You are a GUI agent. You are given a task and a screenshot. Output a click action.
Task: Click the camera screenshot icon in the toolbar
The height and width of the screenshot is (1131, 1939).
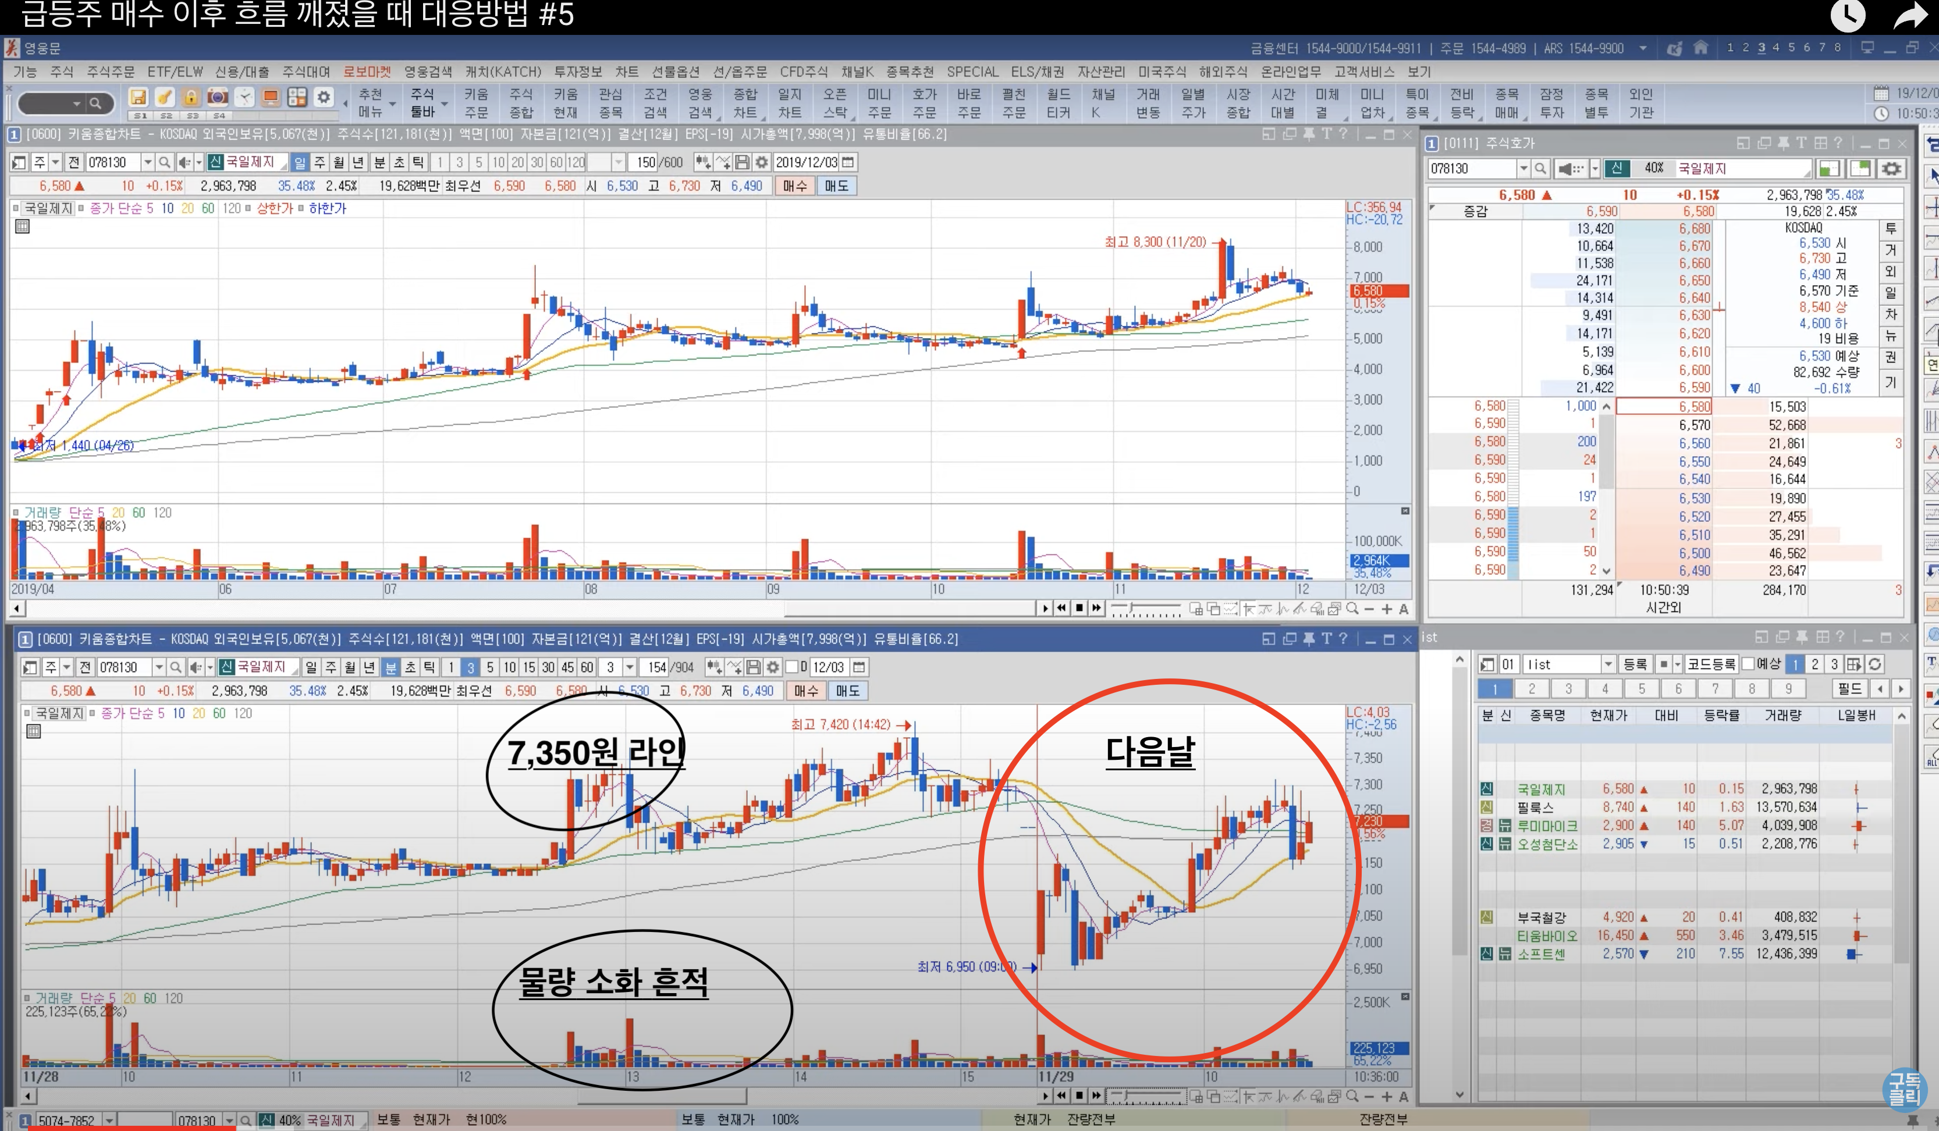coord(218,98)
